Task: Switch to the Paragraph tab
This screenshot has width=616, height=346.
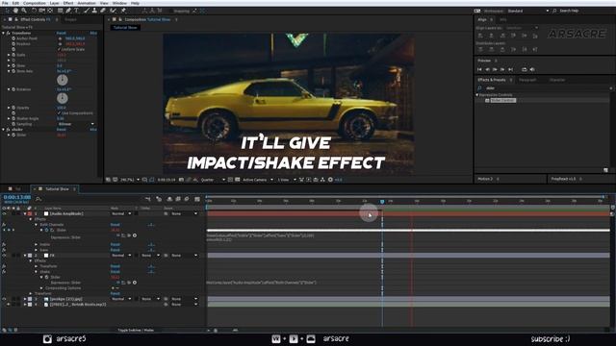Action: [527, 80]
